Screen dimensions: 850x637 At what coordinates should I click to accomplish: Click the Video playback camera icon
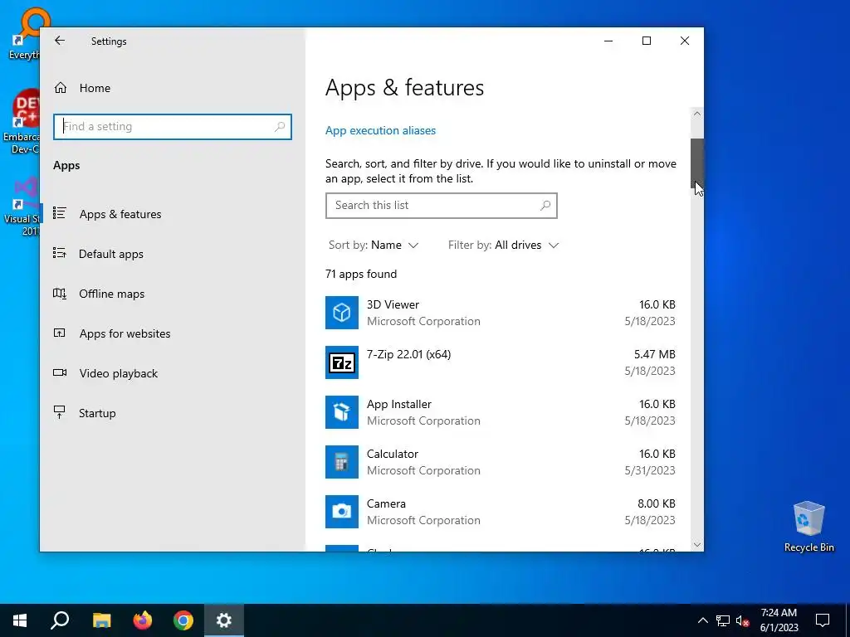click(x=60, y=372)
